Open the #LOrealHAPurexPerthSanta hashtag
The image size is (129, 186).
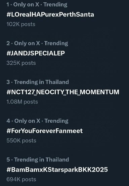(50, 14)
